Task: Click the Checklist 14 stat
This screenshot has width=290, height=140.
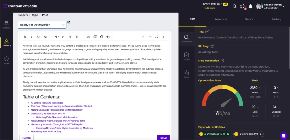Action: pos(276,111)
